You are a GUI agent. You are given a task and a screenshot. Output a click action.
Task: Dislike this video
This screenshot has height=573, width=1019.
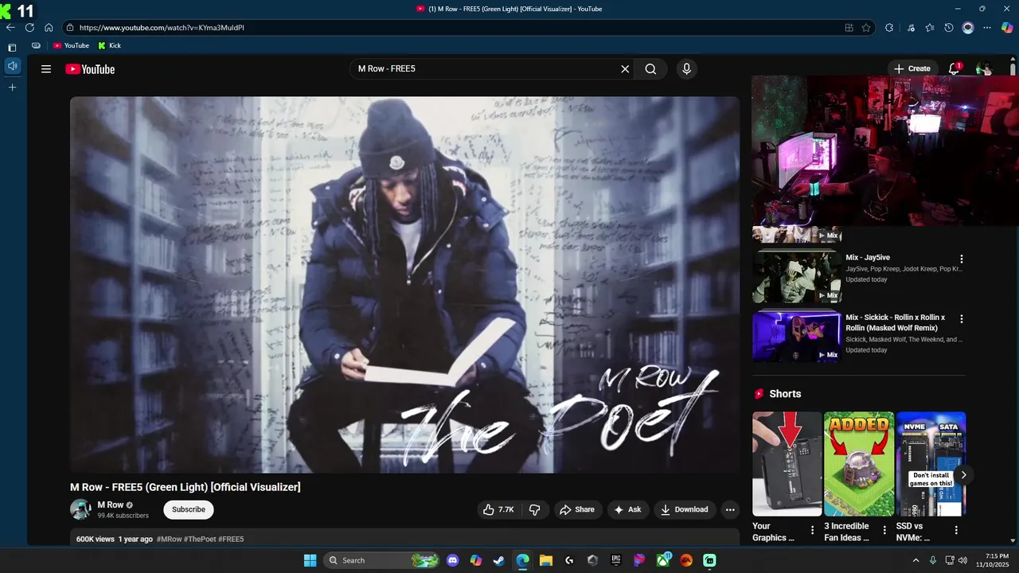click(x=535, y=509)
